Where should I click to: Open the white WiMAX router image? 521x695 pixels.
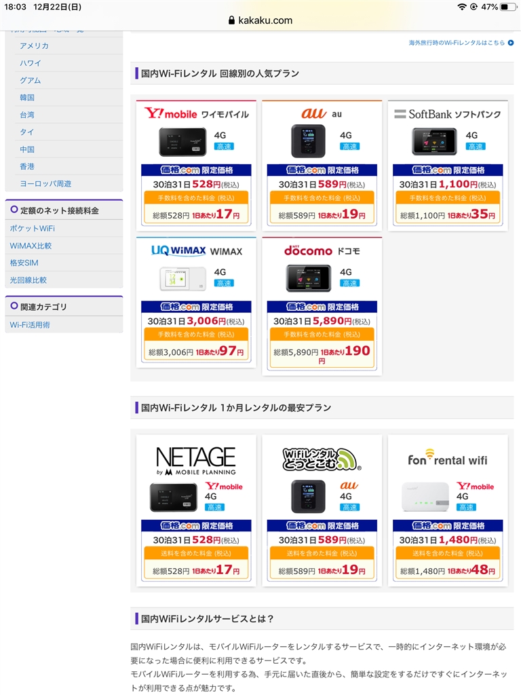point(182,279)
